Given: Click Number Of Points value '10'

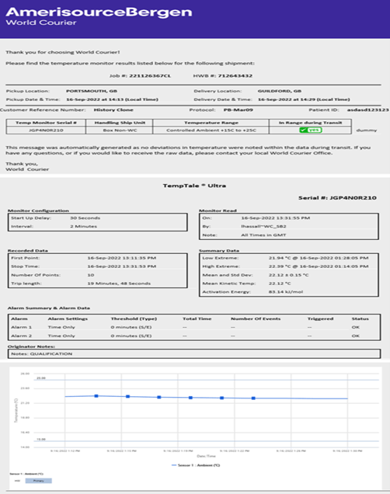Looking at the screenshot, I should tap(91, 275).
